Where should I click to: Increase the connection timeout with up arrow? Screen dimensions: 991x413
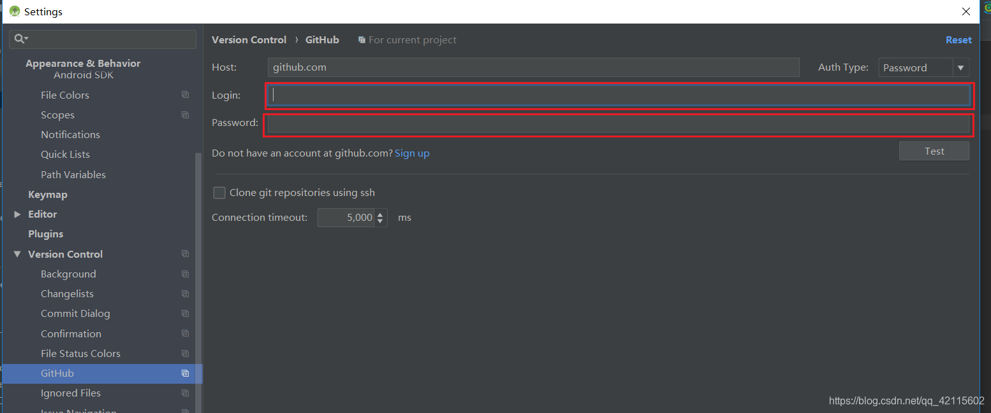[380, 214]
